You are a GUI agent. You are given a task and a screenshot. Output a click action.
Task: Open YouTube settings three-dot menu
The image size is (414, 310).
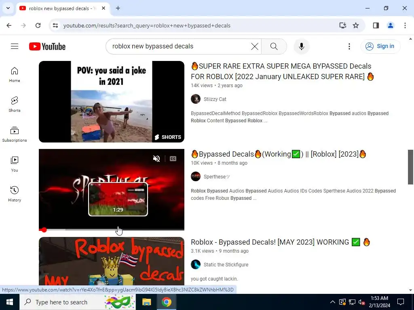349,46
